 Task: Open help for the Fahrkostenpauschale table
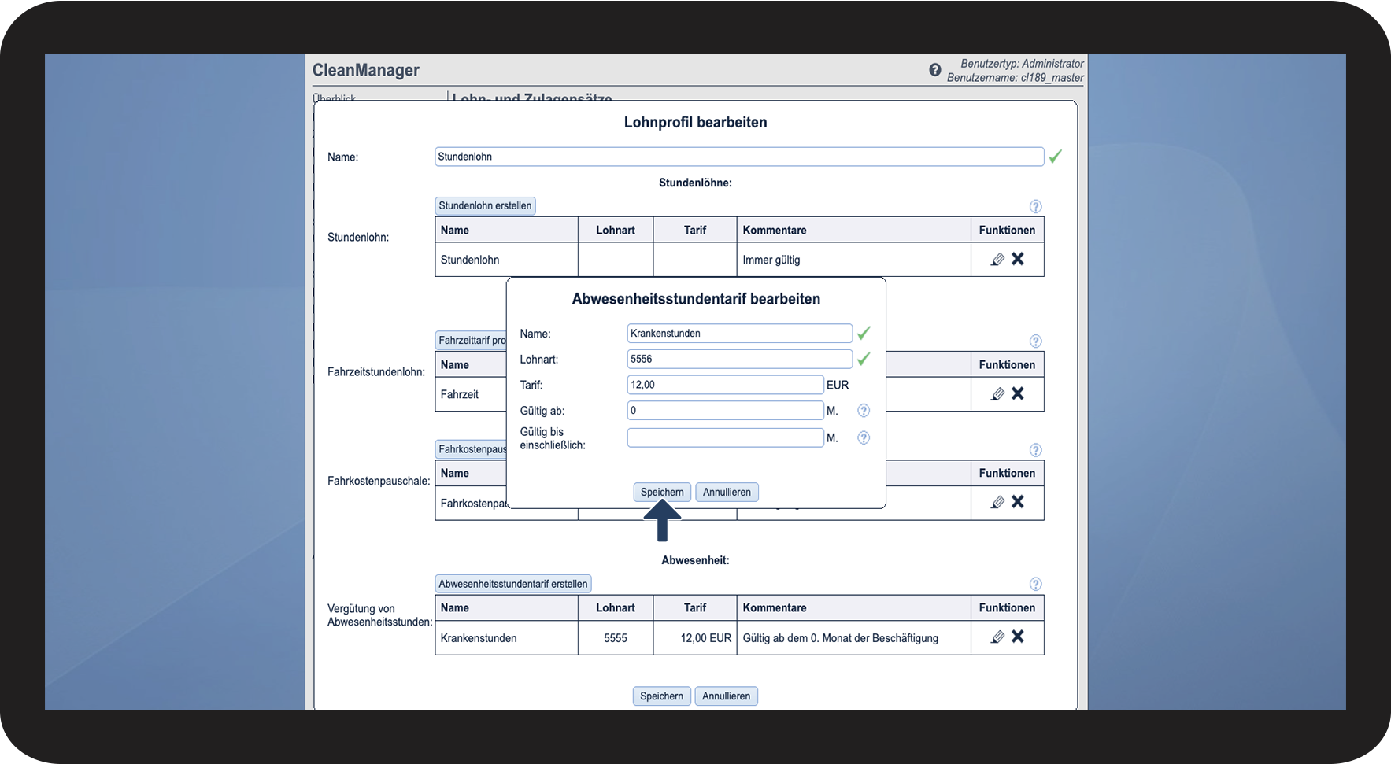point(1035,450)
